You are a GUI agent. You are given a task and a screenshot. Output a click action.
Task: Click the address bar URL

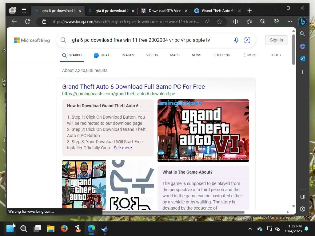pos(125,22)
